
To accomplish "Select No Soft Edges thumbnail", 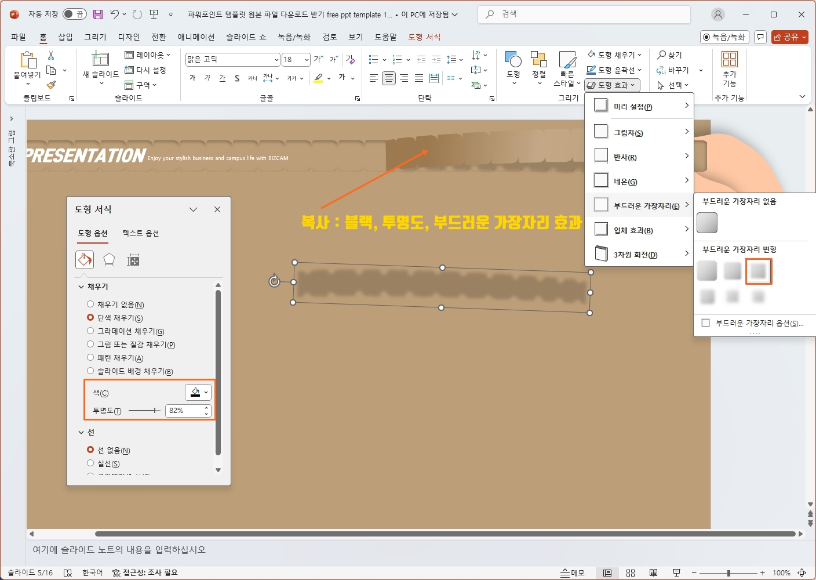I will (x=707, y=223).
